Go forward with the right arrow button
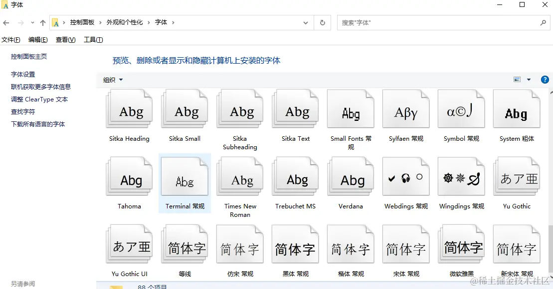This screenshot has height=289, width=553. (x=21, y=23)
